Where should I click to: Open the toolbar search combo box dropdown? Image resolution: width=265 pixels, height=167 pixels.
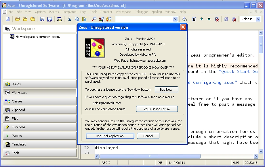click(x=175, y=19)
